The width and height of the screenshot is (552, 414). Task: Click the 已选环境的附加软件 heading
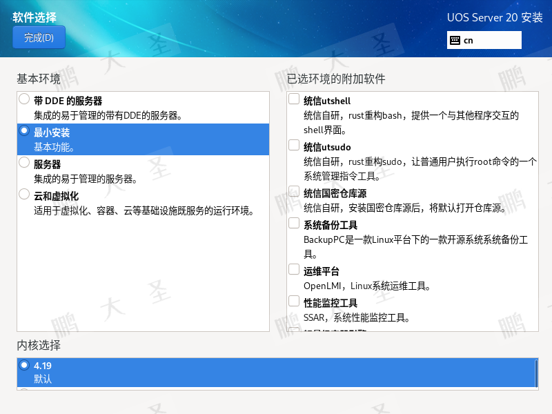coord(336,79)
